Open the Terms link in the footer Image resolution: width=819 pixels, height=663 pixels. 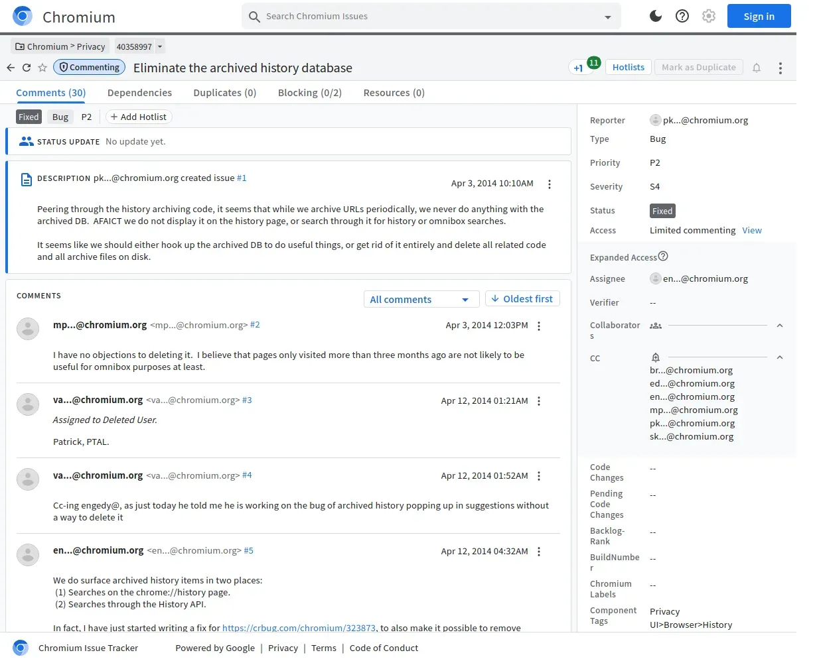click(x=324, y=648)
